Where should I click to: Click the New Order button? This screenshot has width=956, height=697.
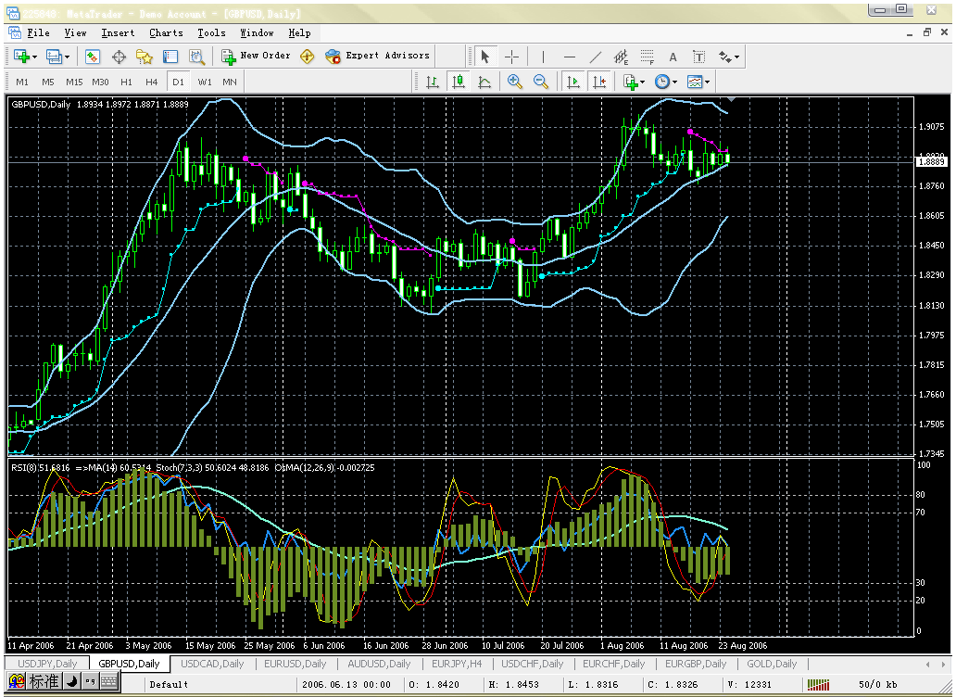click(256, 56)
